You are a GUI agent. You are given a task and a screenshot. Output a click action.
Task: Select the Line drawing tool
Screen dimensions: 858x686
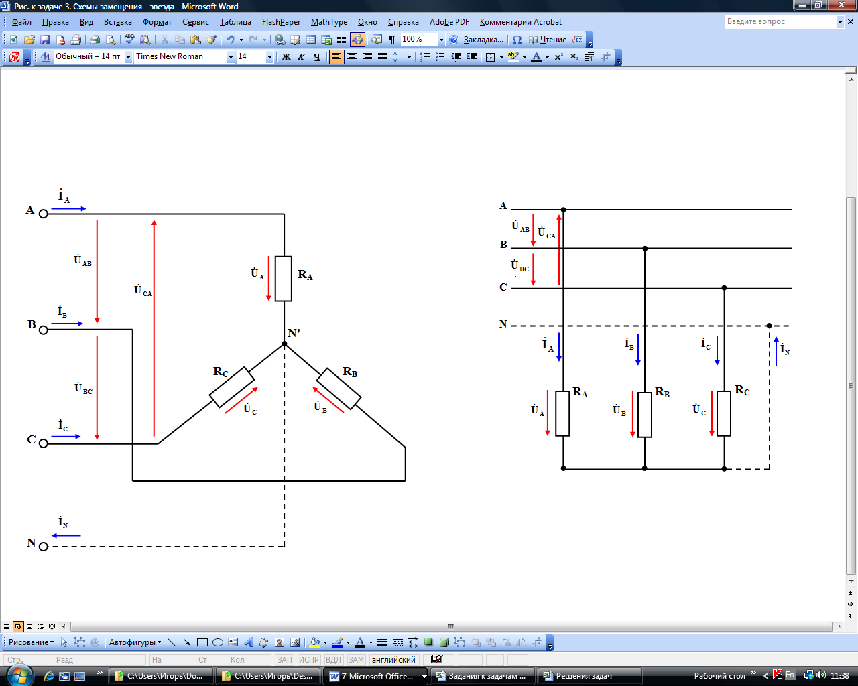tap(172, 642)
